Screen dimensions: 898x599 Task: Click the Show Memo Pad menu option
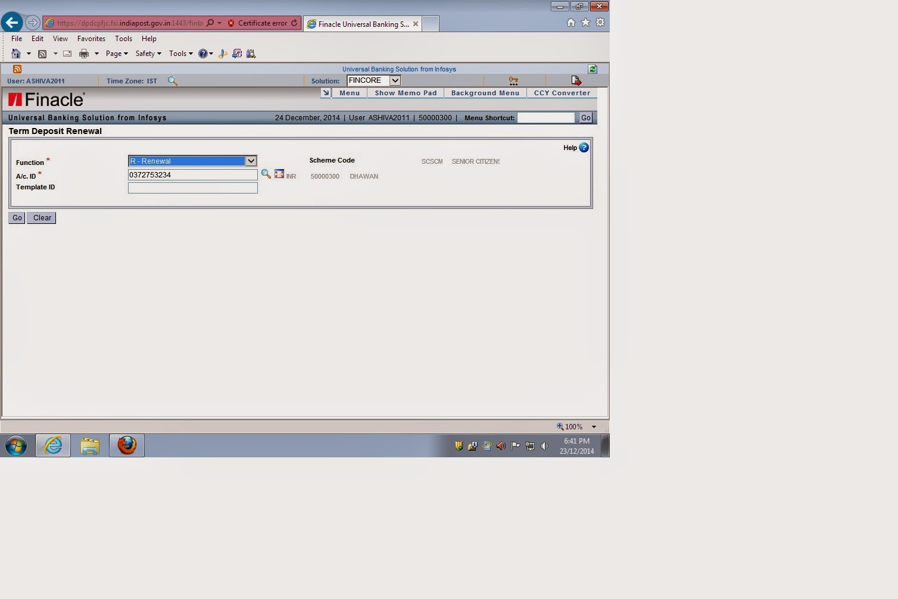[x=406, y=93]
